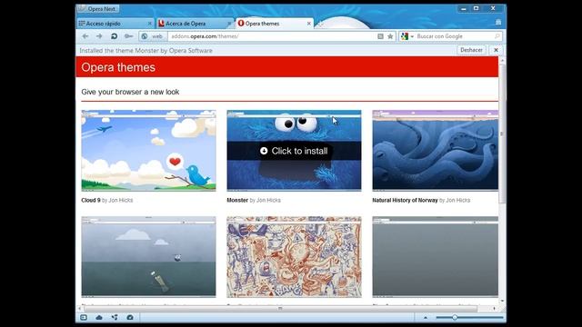Screen dimensions: 582x327
Task: Open a new tab with plus button
Action: click(320, 24)
